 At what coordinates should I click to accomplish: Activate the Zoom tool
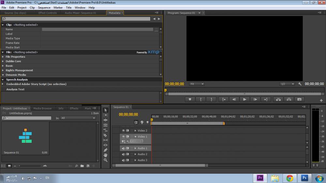point(105,160)
